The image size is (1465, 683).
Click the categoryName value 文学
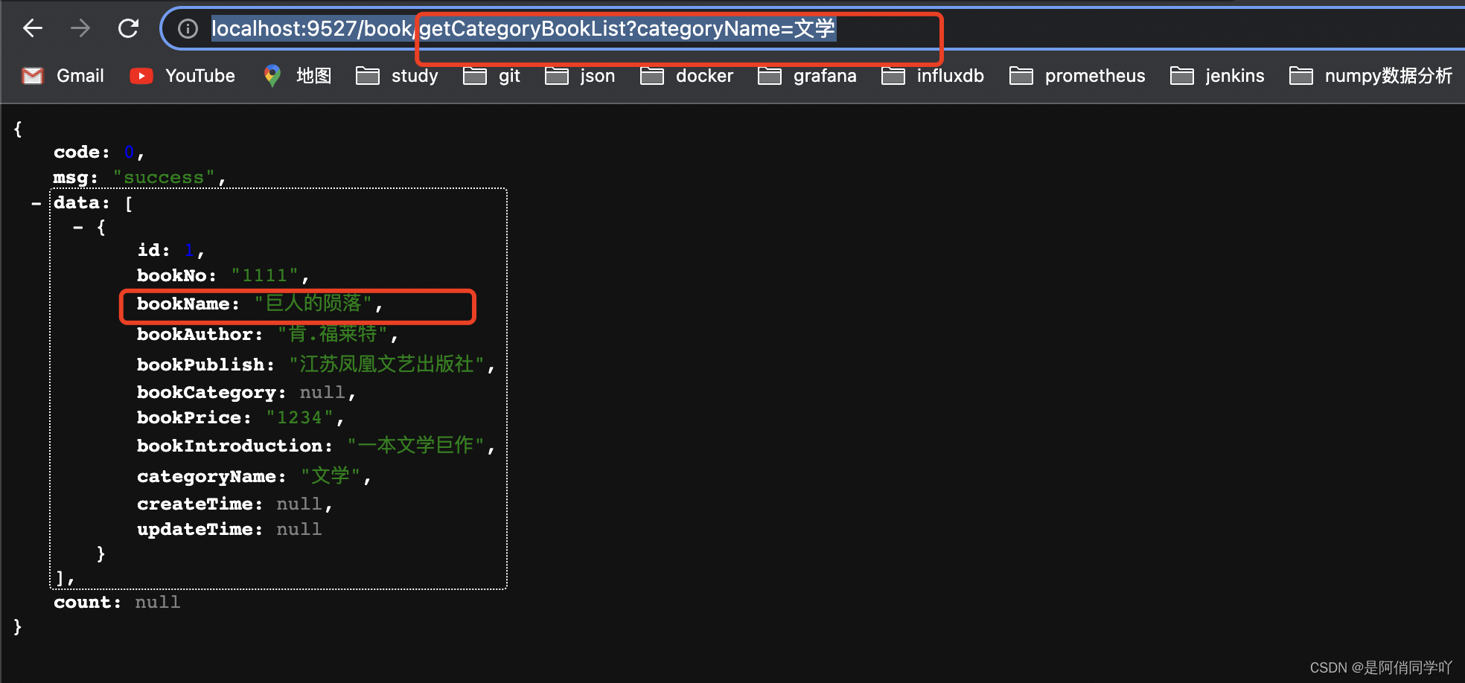pos(331,475)
